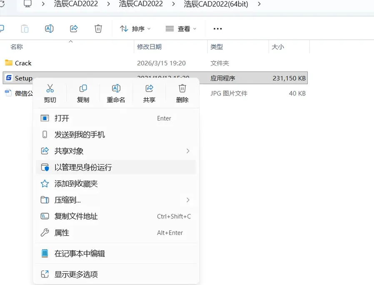The width and height of the screenshot is (374, 285).
Task: Click the Setup application icon
Action: click(x=9, y=77)
